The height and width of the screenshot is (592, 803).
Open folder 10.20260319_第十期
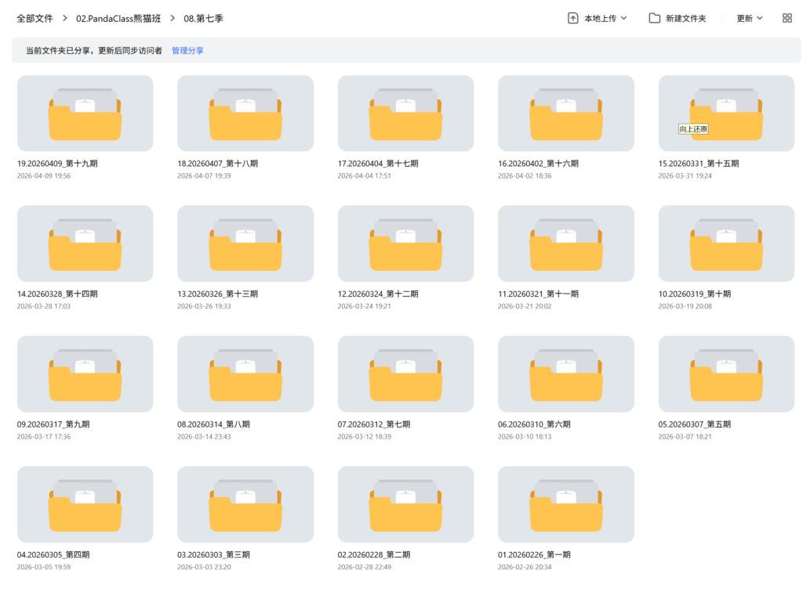tap(725, 243)
